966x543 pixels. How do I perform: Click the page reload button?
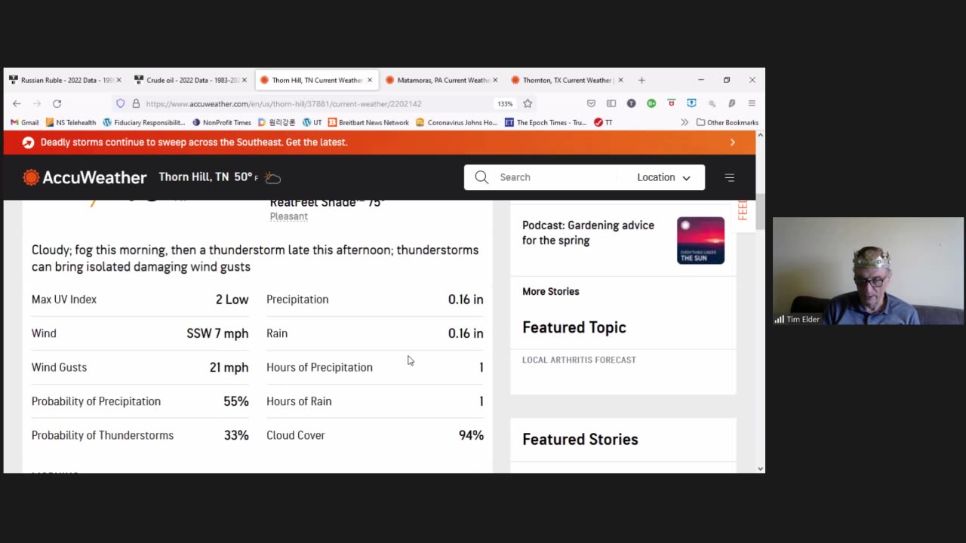57,103
